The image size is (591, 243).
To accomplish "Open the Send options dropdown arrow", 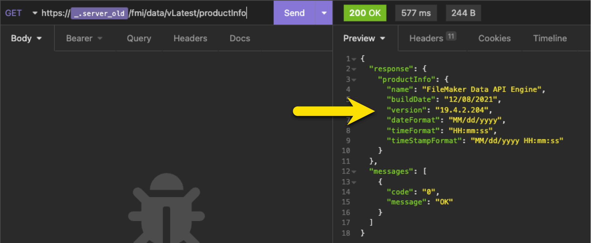I will [324, 13].
